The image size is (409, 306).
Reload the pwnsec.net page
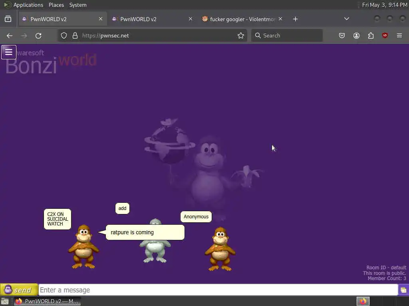(38, 35)
